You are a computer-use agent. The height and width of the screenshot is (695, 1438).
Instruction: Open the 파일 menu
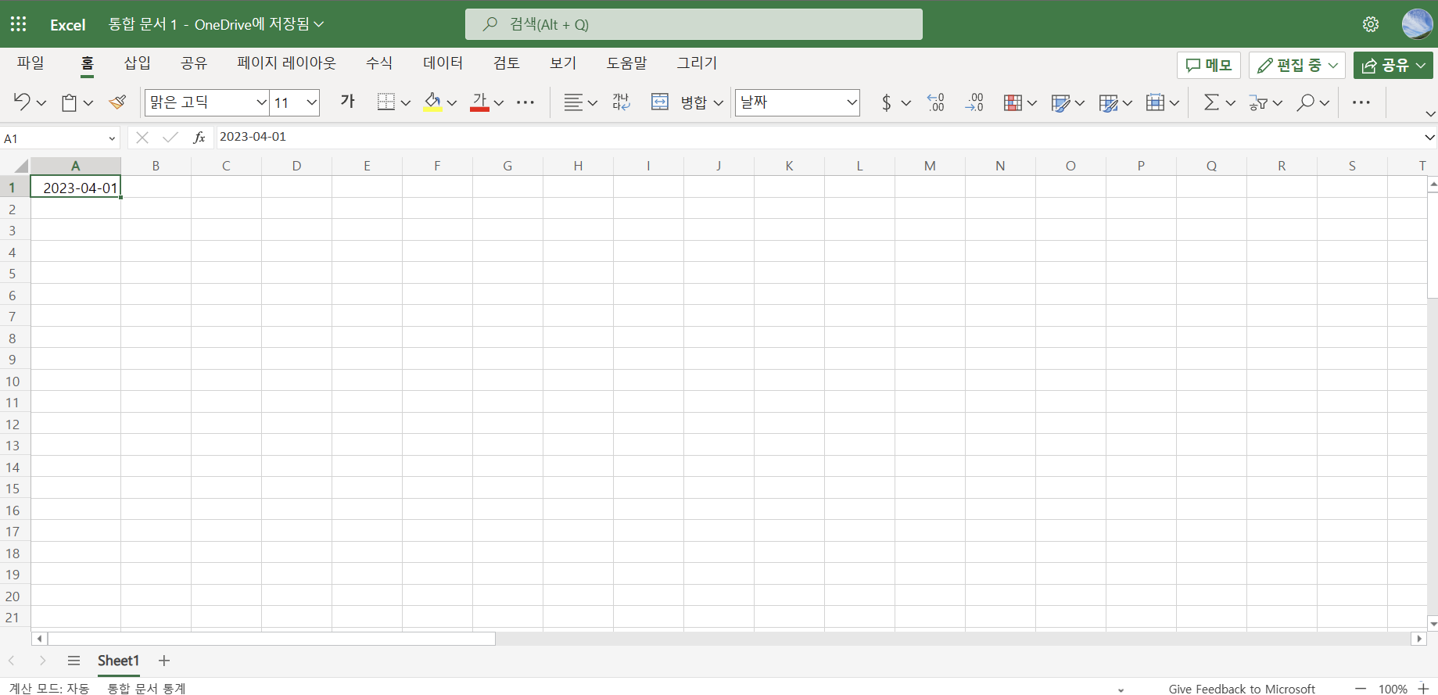(x=30, y=63)
